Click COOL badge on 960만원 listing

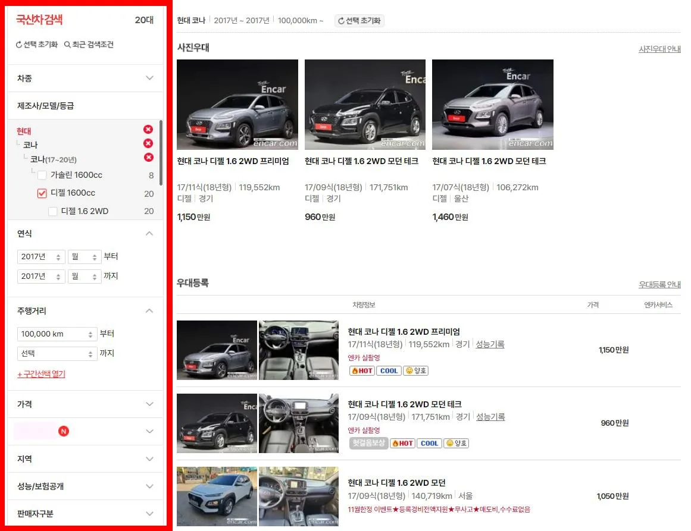429,444
